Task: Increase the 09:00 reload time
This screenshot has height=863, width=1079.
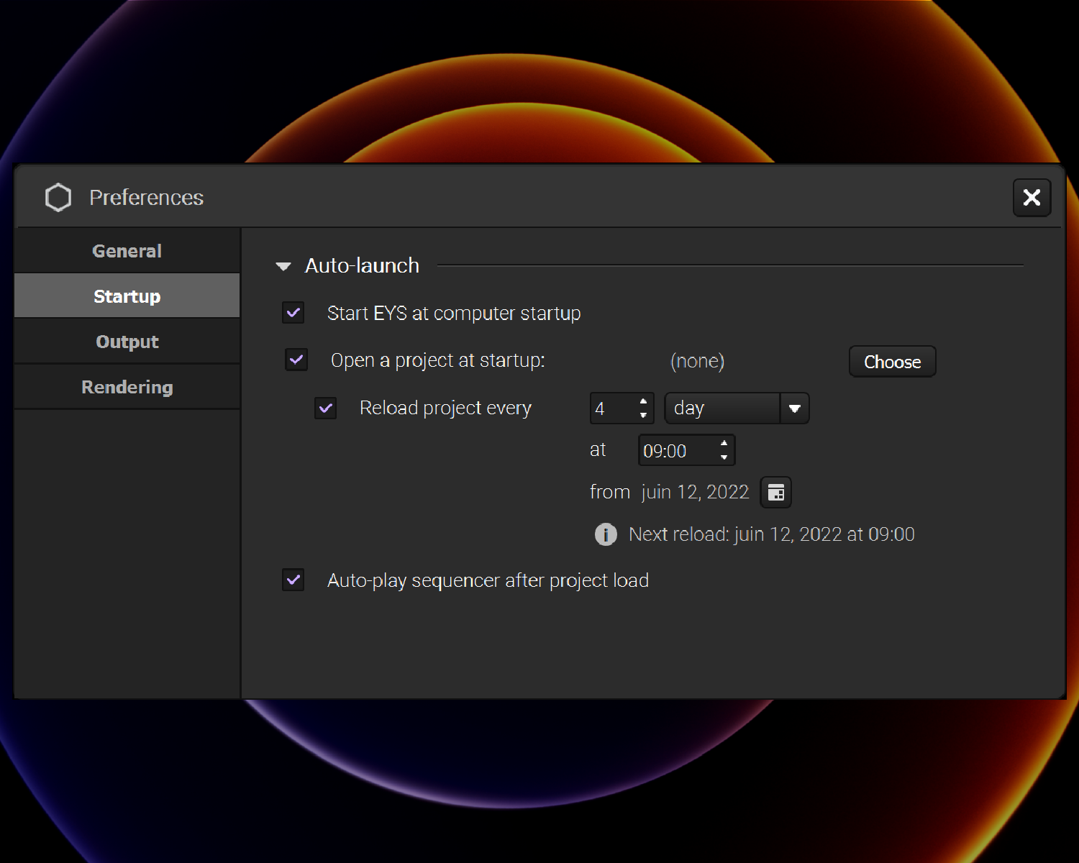Action: tap(724, 444)
